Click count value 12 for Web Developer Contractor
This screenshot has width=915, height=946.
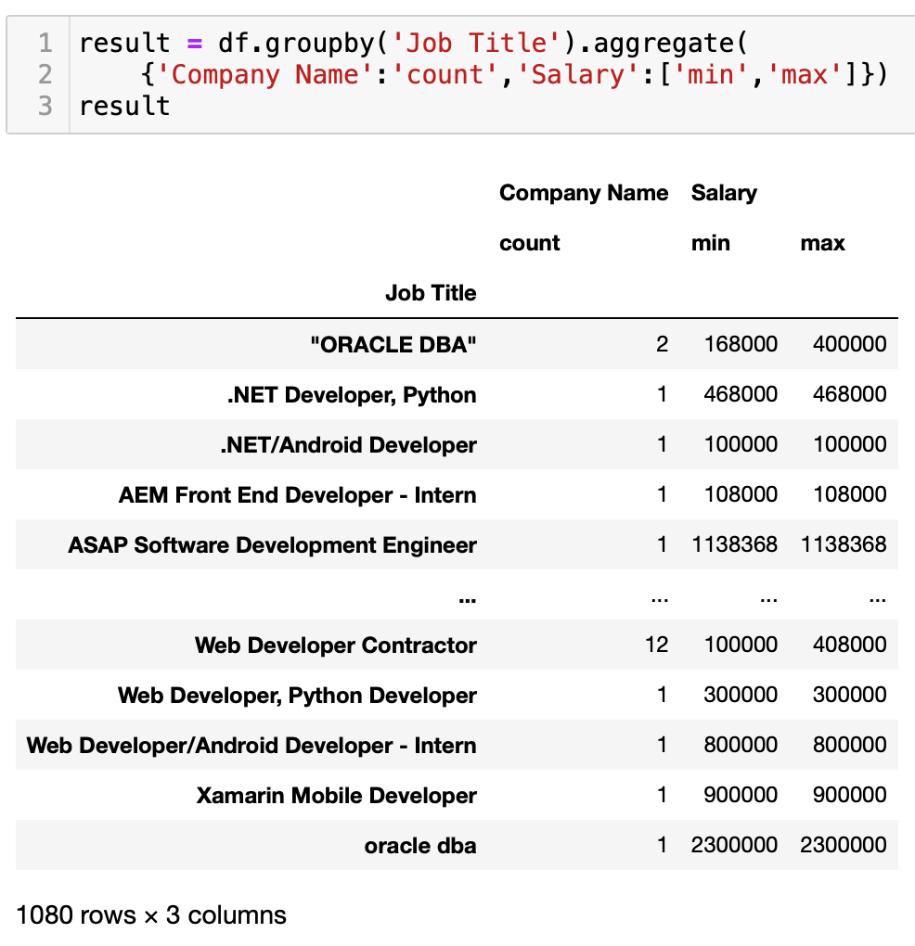656,646
